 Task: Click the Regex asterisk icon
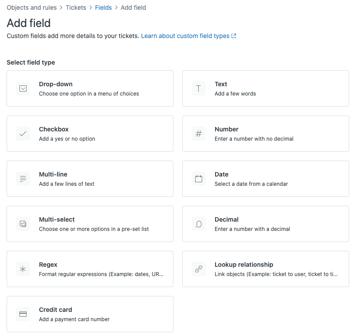(x=23, y=269)
